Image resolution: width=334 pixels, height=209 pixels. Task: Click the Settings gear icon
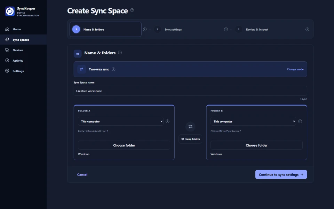7,71
